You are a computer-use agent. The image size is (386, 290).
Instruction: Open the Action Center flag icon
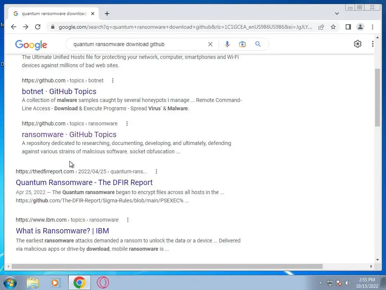click(x=339, y=283)
